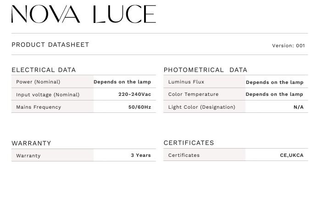Screen dimensions: 317x205
Task: Select the N/A light color value
Action: point(299,107)
